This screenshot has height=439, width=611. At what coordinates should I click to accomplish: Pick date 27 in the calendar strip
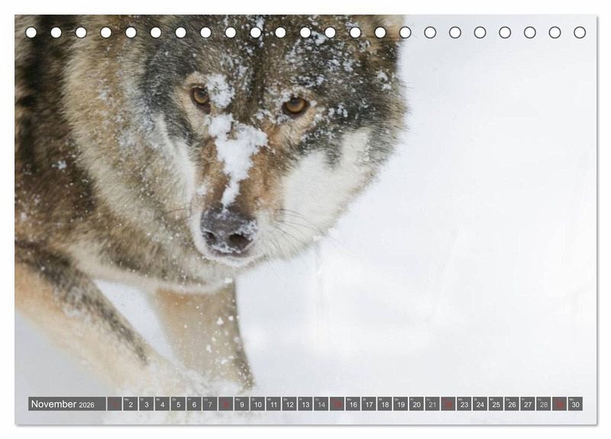(x=528, y=404)
